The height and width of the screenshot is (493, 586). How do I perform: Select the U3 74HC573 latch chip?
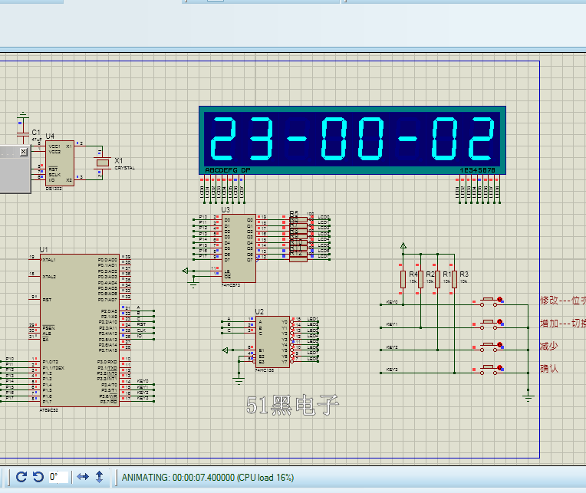239,248
